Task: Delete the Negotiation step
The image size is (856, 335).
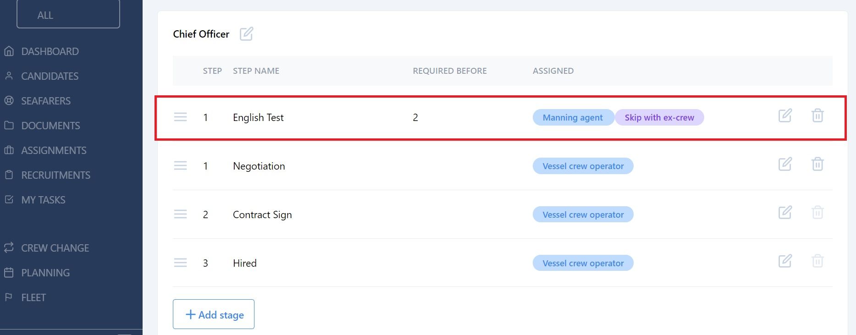Action: tap(817, 164)
